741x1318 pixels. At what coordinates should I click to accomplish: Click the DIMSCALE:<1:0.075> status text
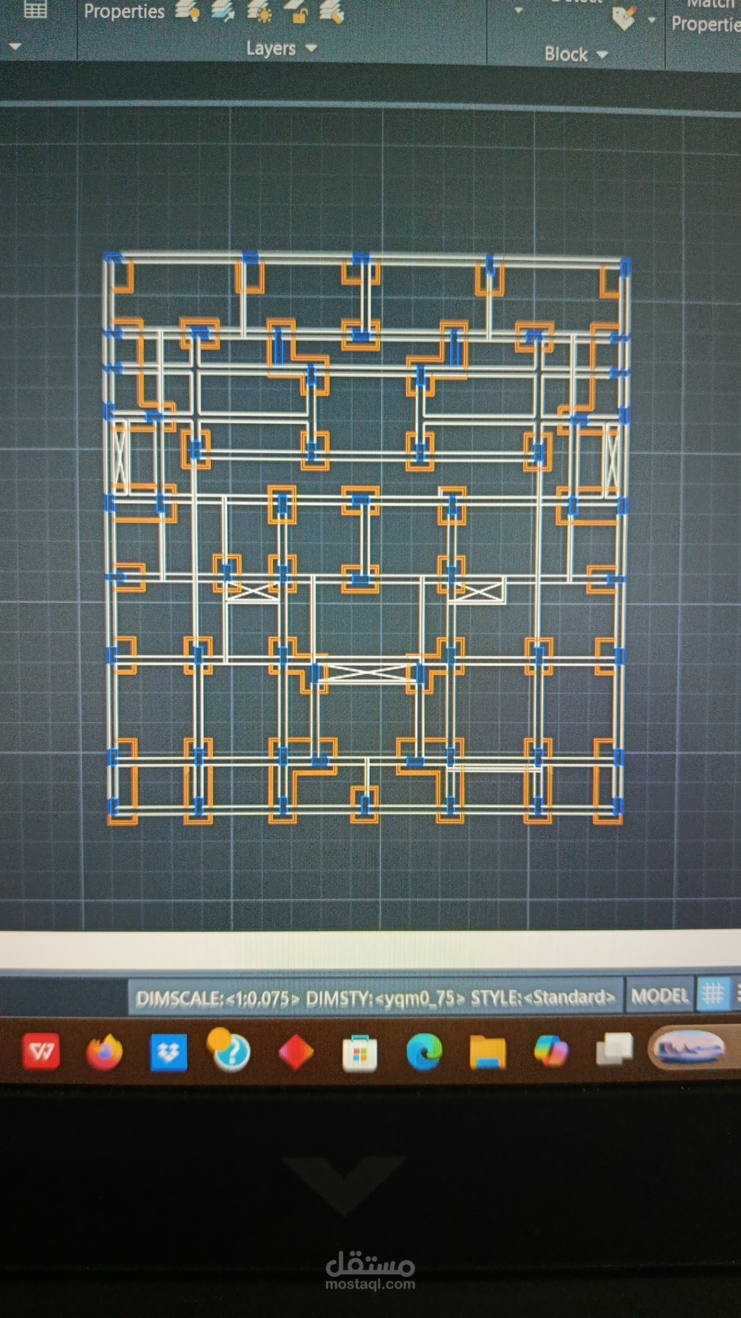tap(217, 998)
